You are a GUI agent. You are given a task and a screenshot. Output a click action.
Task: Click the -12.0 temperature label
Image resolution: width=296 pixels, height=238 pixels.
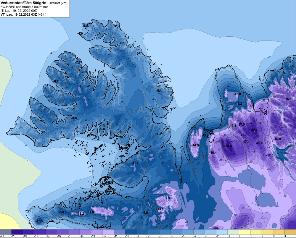click(x=237, y=94)
